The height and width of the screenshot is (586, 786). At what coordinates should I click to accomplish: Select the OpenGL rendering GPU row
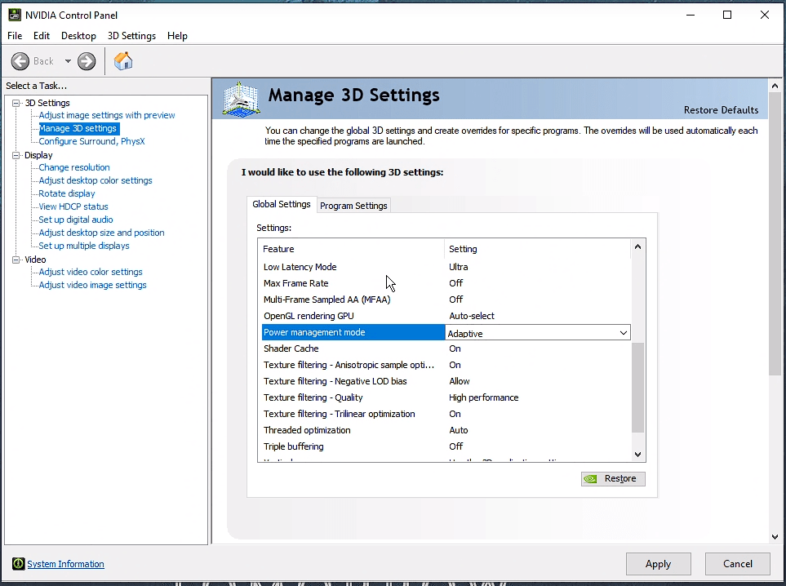pyautogui.click(x=446, y=316)
